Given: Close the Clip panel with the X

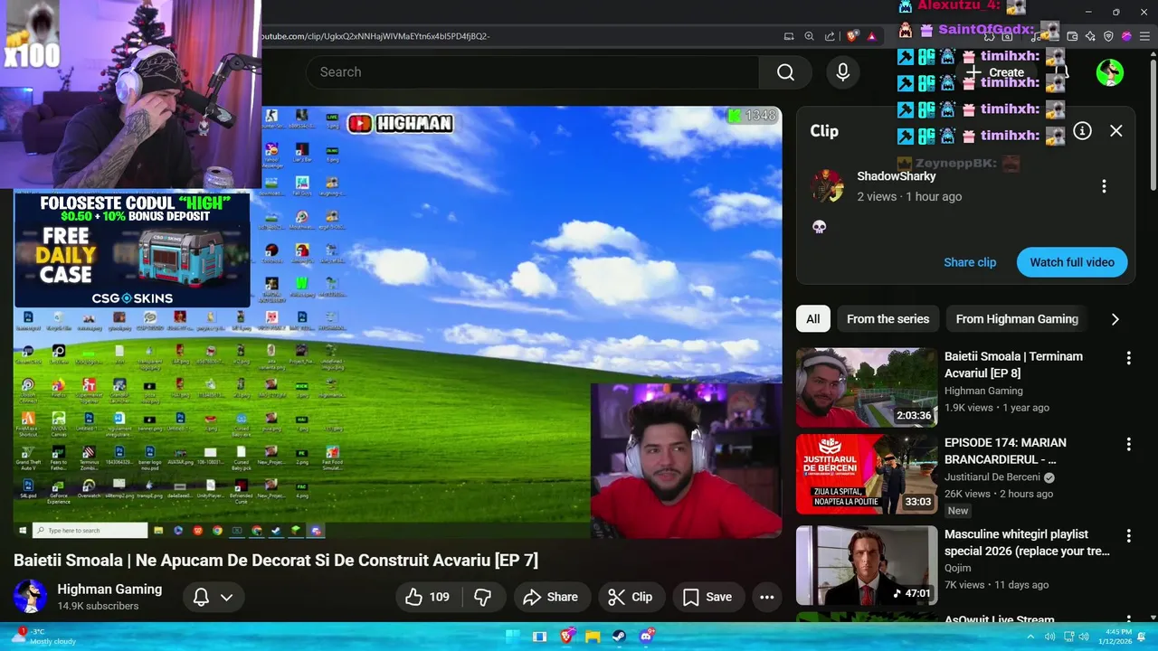Looking at the screenshot, I should click(x=1116, y=131).
